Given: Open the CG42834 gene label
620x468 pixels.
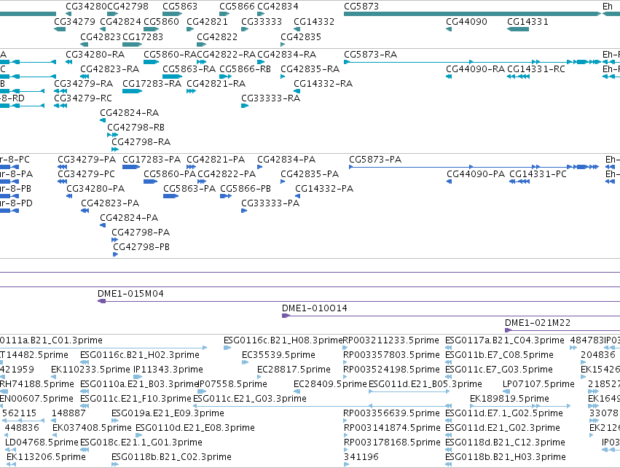Looking at the screenshot, I should click(x=278, y=7).
